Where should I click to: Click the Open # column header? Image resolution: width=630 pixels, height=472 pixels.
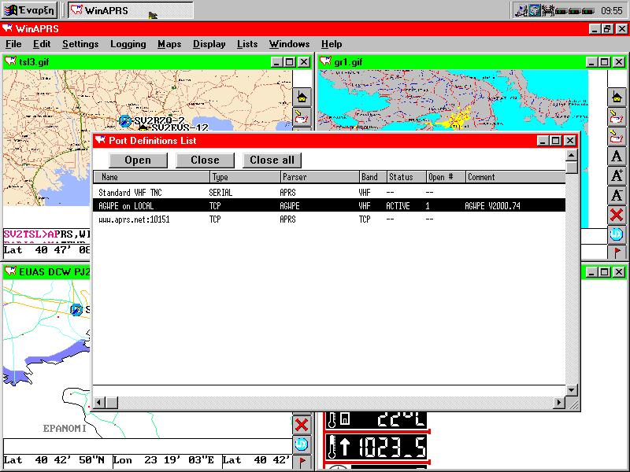[446, 177]
